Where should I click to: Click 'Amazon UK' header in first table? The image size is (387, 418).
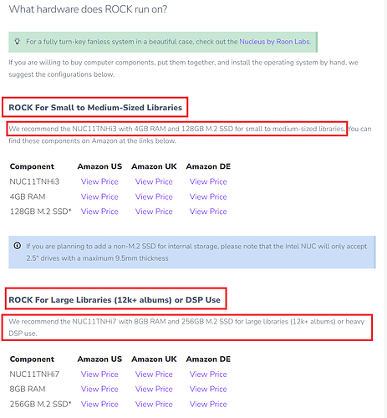154,166
